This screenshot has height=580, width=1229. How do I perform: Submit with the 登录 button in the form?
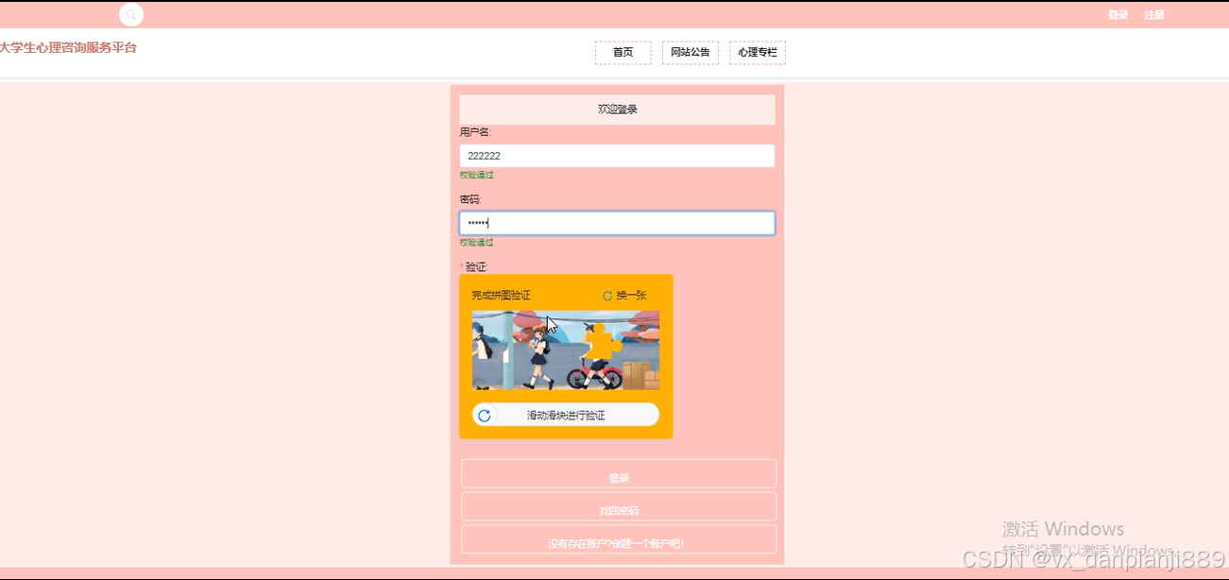(x=619, y=474)
